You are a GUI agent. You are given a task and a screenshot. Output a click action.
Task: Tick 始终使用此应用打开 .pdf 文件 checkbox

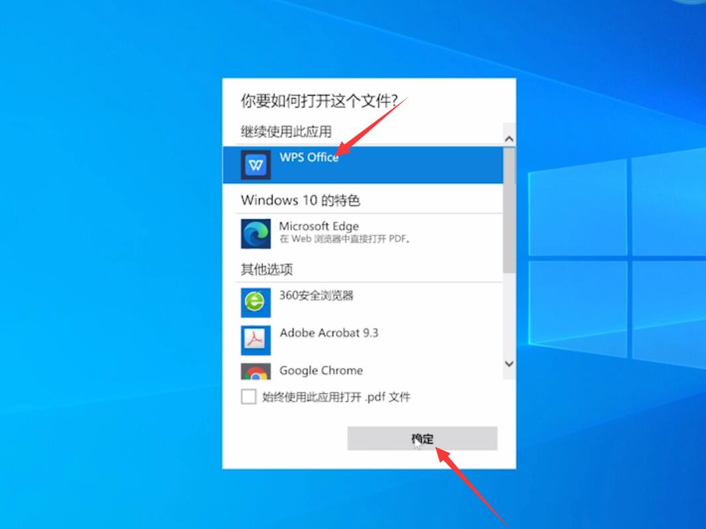pos(249,396)
